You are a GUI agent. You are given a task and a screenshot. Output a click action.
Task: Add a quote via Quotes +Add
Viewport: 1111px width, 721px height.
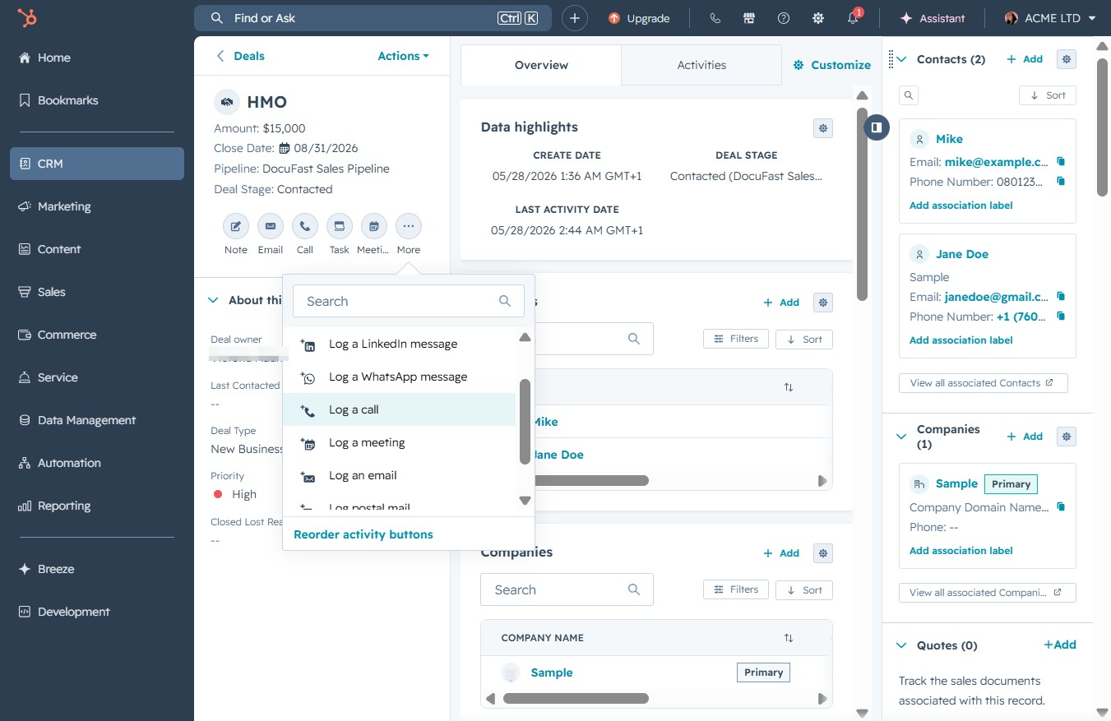[1059, 645]
